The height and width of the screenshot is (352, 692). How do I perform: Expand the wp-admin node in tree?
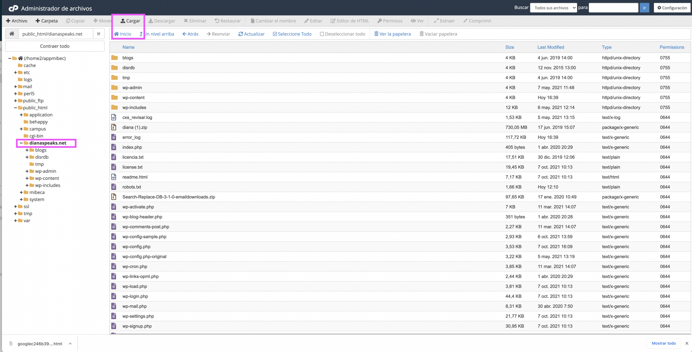[27, 171]
